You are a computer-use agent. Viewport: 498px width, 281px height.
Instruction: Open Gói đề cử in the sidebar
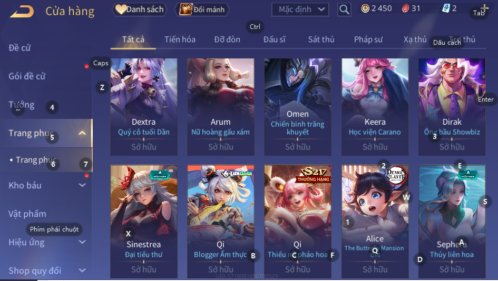click(x=27, y=76)
